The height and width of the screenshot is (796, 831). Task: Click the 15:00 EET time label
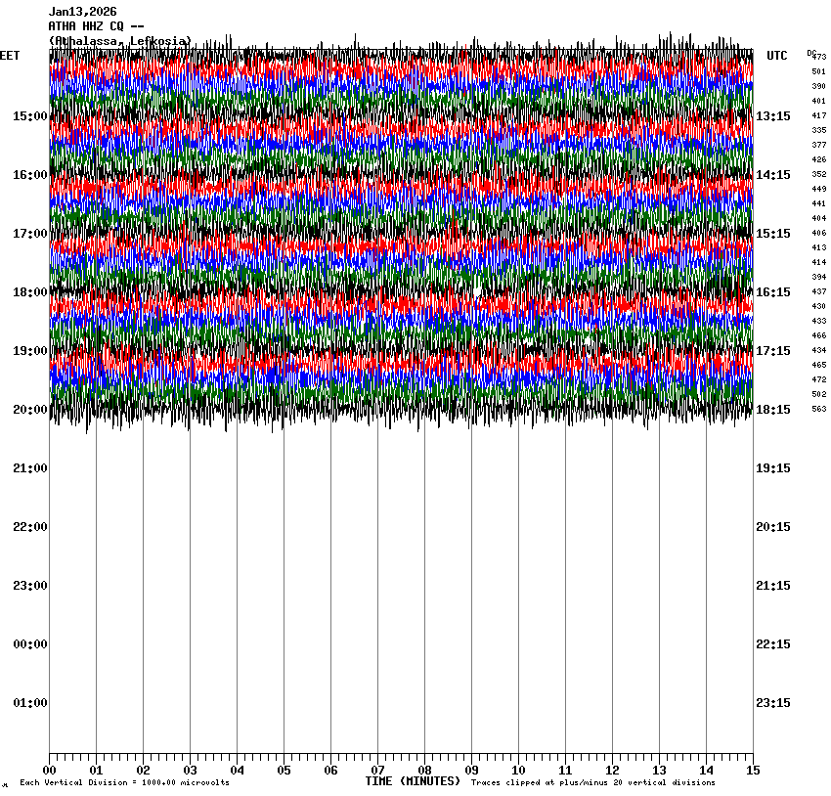[29, 116]
